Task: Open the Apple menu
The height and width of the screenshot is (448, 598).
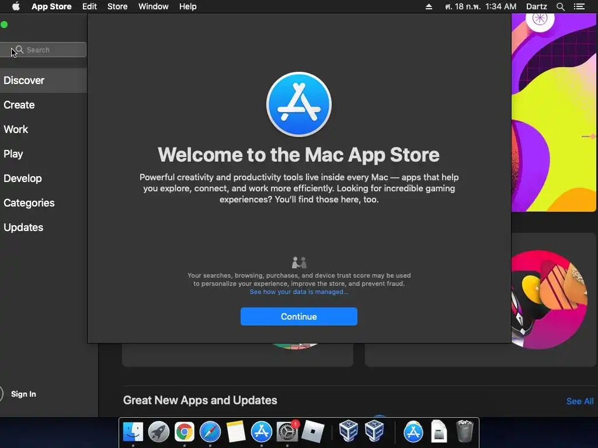Action: pos(16,6)
